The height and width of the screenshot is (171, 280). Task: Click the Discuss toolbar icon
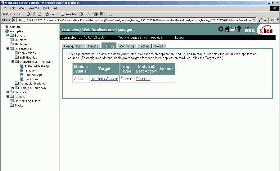[111, 14]
